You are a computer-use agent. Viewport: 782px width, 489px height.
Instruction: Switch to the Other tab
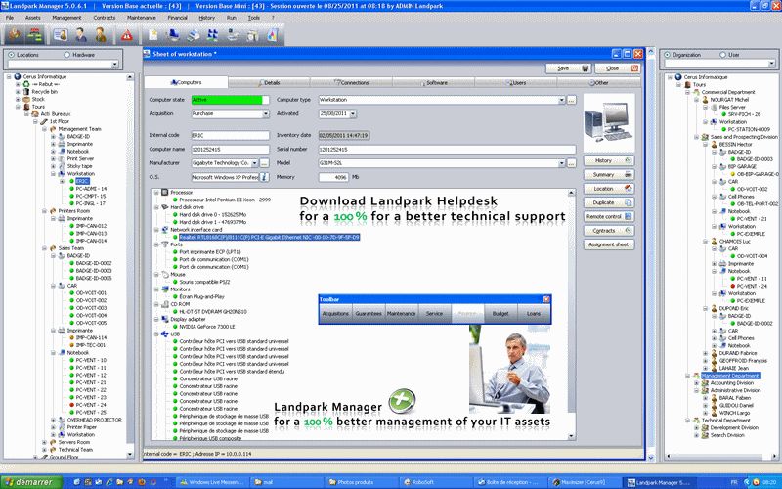598,83
